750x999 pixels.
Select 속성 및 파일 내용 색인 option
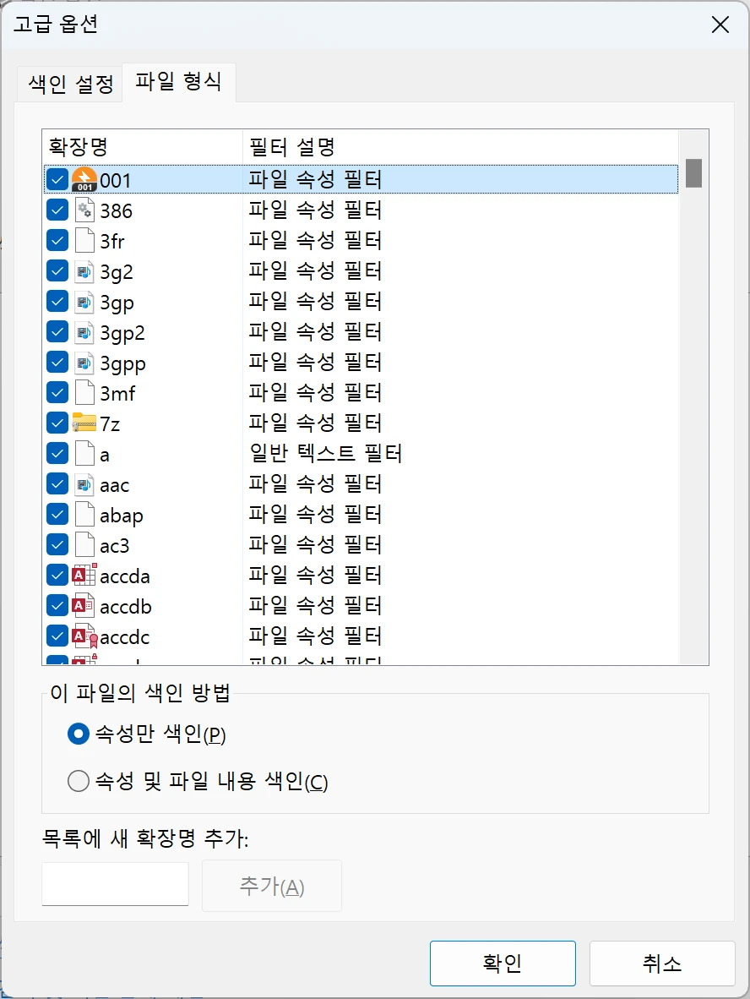pyautogui.click(x=78, y=780)
